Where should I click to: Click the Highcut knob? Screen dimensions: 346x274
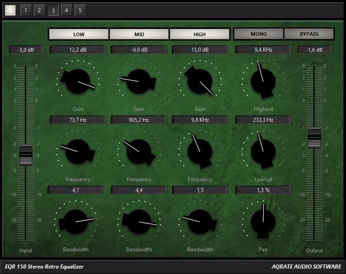[263, 82]
